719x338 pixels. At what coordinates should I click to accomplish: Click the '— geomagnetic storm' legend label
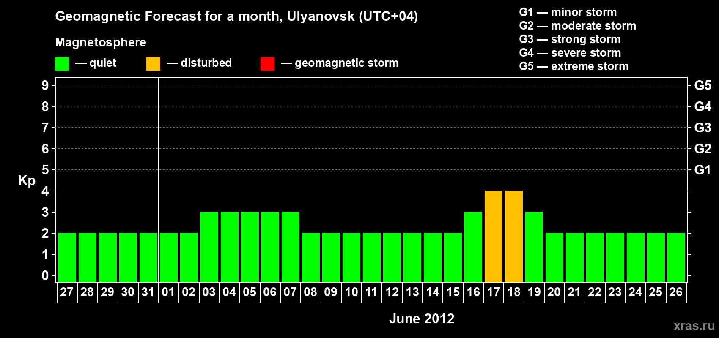(x=340, y=63)
